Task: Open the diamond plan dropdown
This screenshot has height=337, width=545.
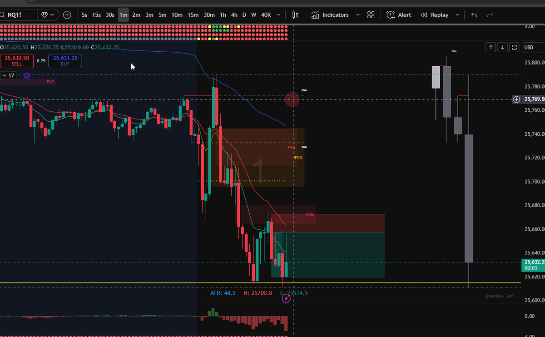Action: (x=48, y=15)
